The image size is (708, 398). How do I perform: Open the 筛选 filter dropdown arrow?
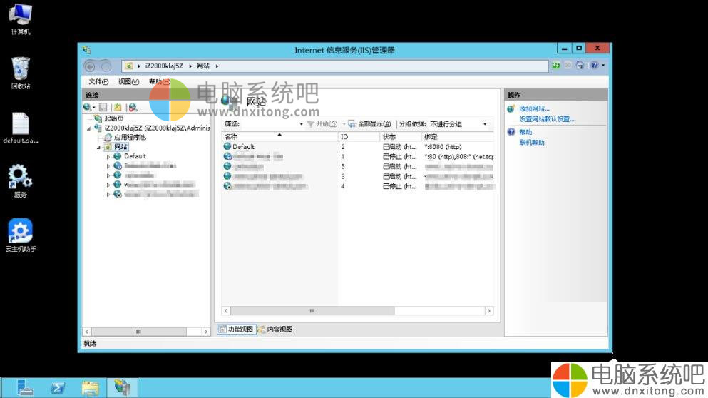301,124
